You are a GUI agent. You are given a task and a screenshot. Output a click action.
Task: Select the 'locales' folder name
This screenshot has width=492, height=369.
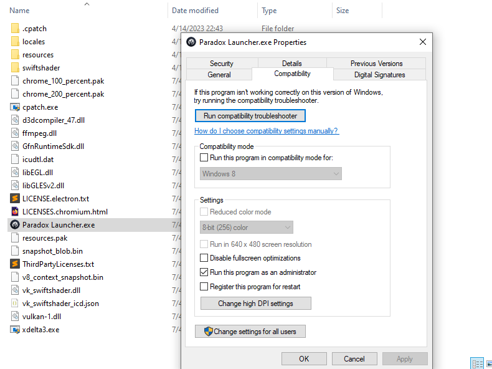click(x=34, y=42)
